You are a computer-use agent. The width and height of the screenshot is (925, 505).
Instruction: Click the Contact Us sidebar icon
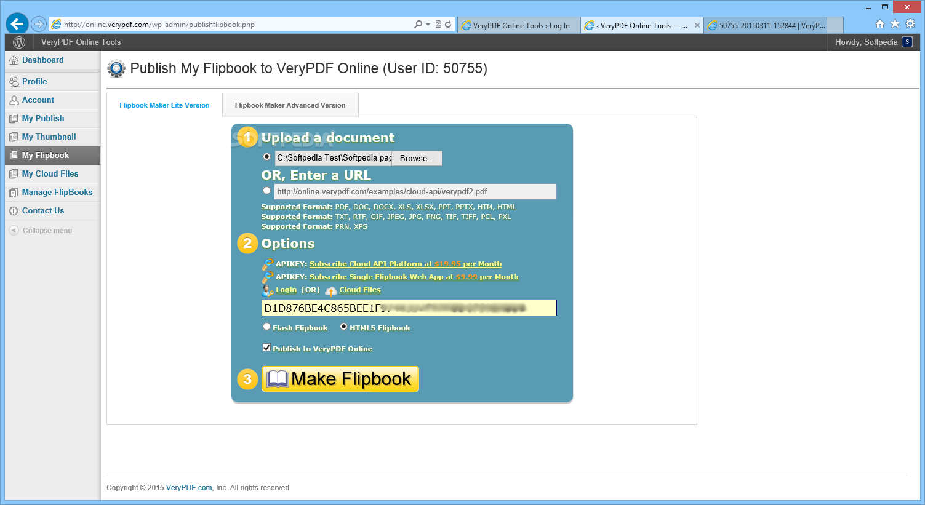[x=14, y=211]
